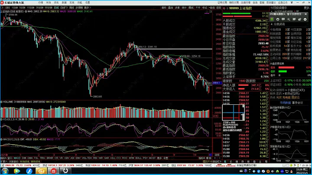312x175 pixels.
Task: Switch chart to 30分钟 period
Action: (x=39, y=7)
